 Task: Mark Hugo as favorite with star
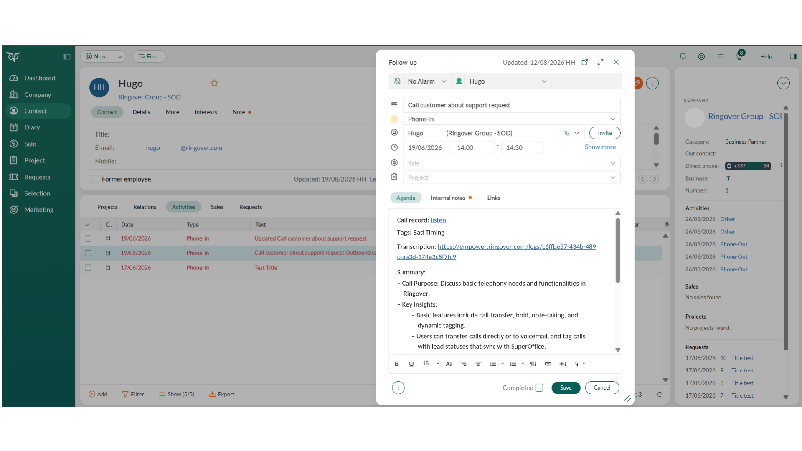click(x=214, y=83)
